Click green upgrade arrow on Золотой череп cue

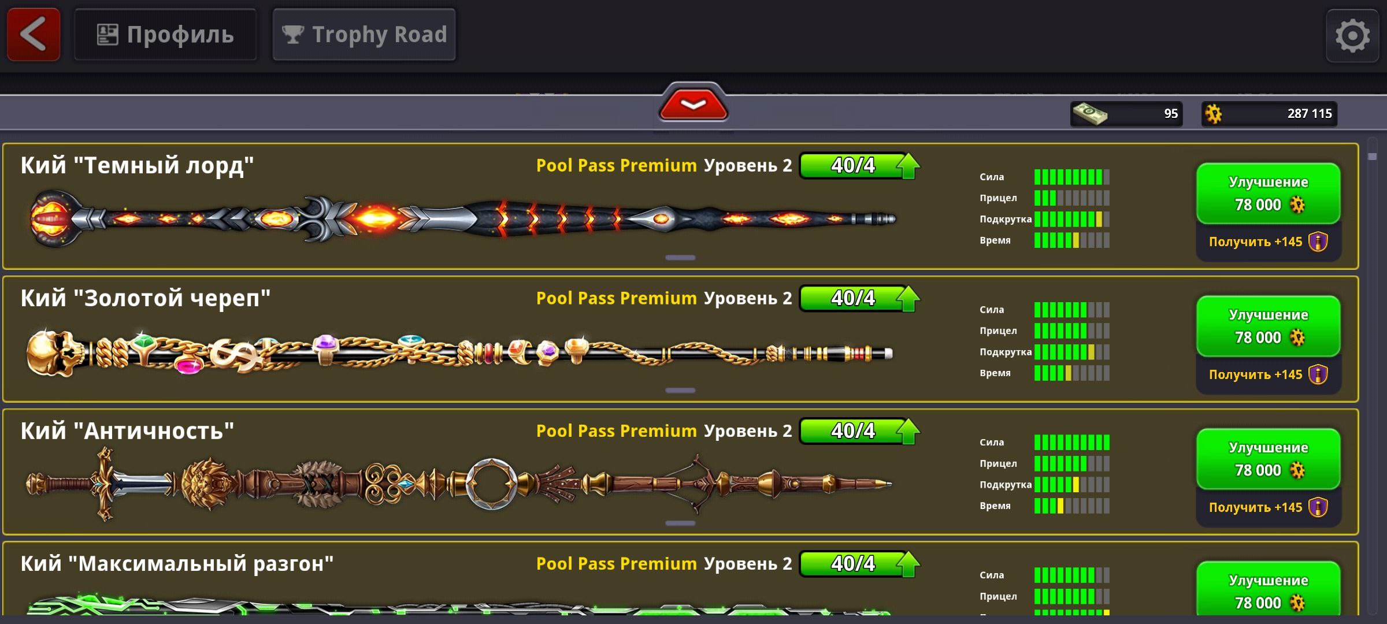pos(908,299)
